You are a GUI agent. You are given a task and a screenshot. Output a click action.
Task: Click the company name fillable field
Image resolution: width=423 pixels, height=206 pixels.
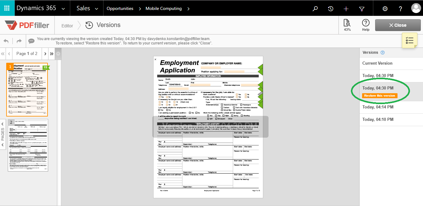tap(211, 67)
